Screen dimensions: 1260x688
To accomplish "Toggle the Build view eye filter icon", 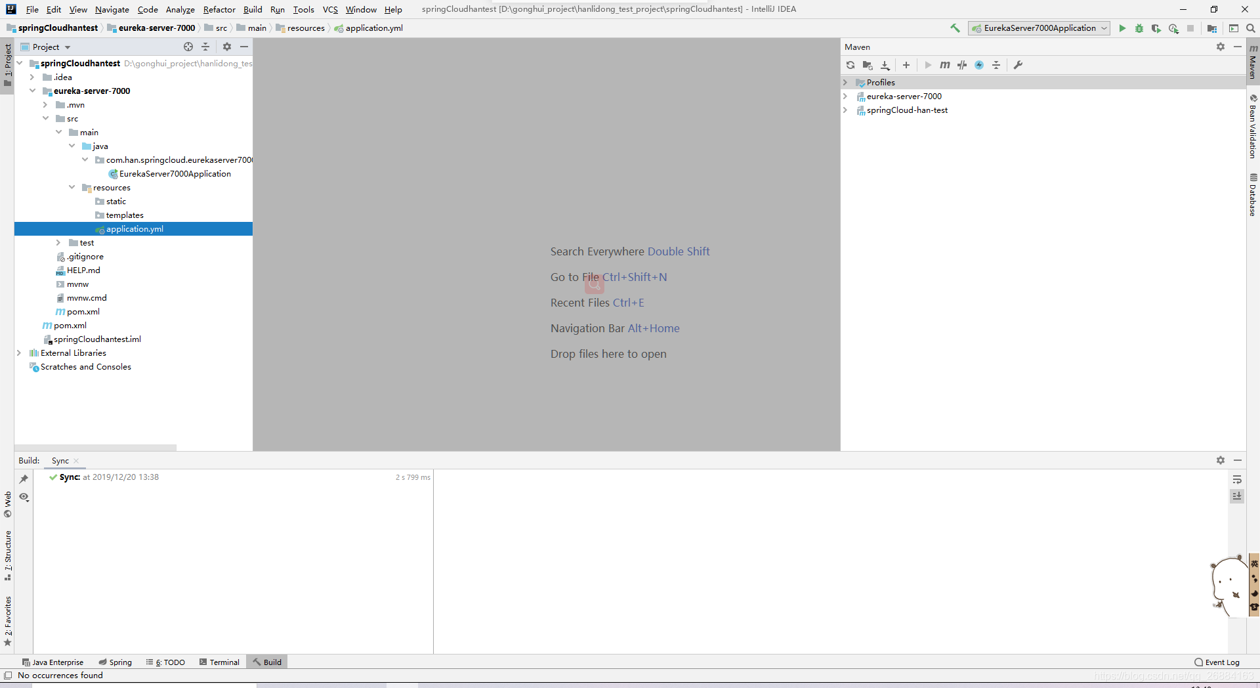I will (24, 497).
